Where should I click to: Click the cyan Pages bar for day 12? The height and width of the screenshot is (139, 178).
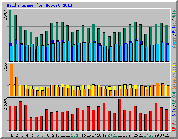[x=69, y=51]
